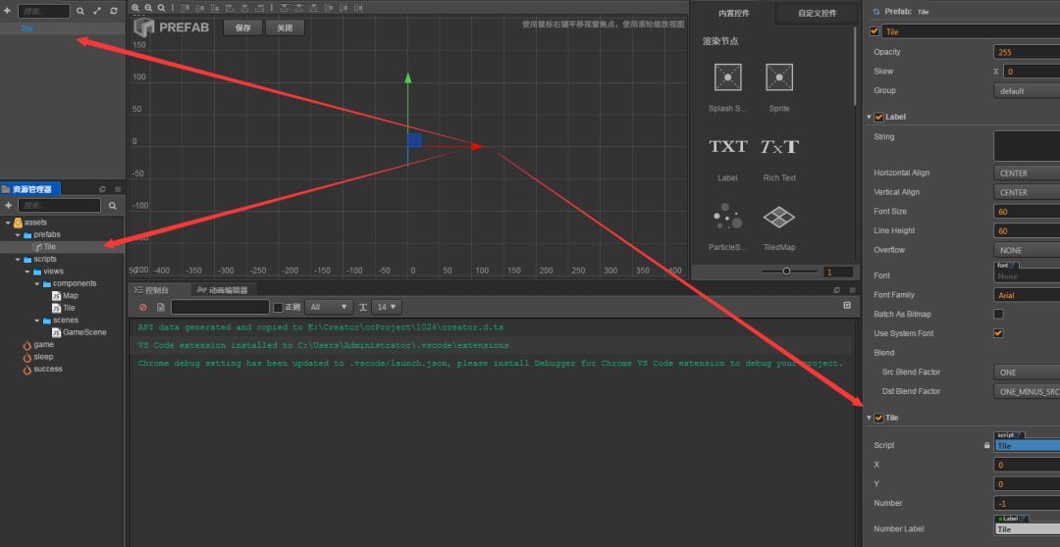Select the Sprite control icon

pos(778,77)
